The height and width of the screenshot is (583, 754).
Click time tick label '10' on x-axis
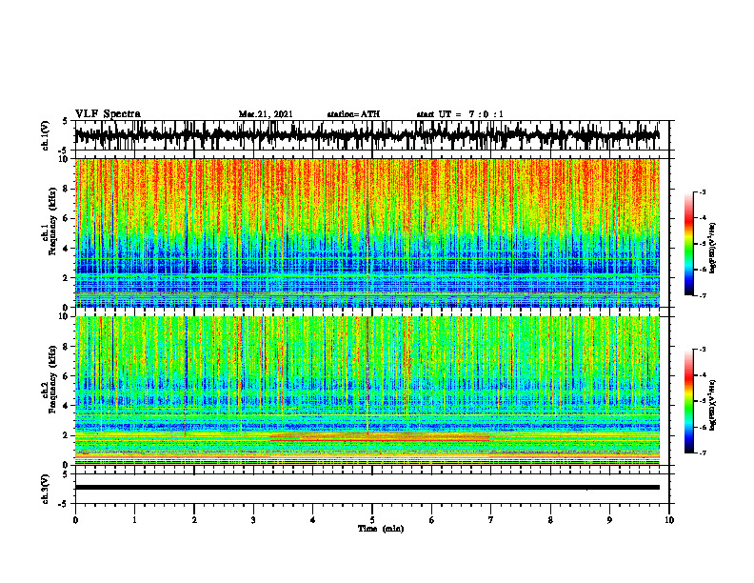669,520
